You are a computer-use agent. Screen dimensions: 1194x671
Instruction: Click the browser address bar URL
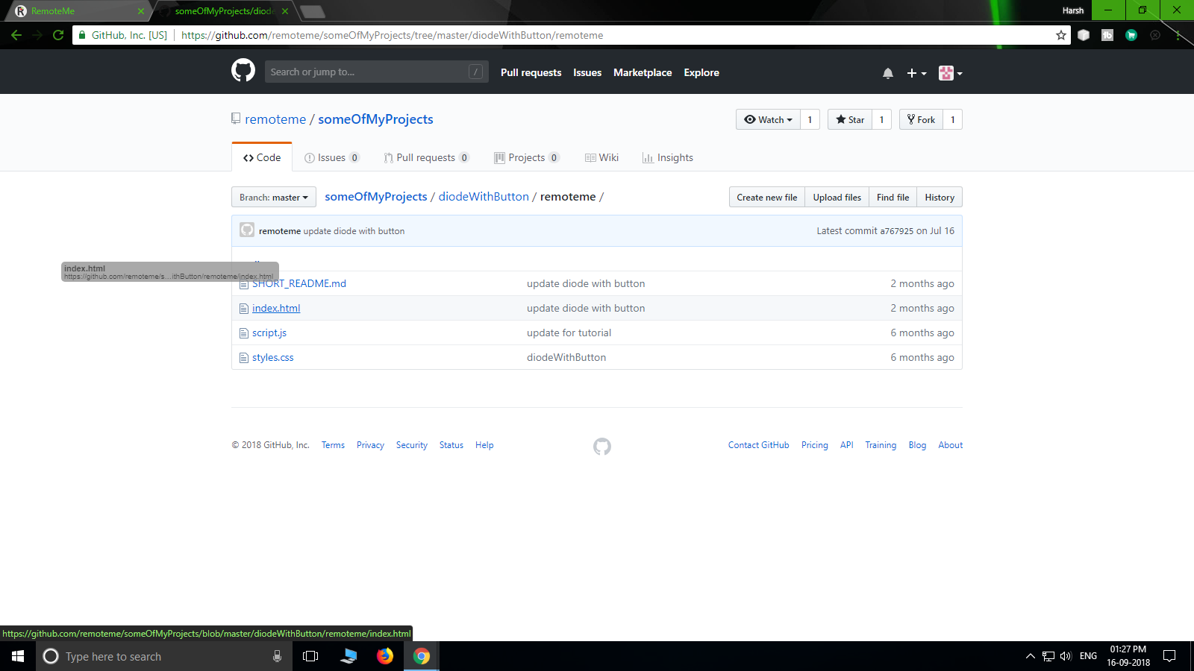[x=392, y=35]
